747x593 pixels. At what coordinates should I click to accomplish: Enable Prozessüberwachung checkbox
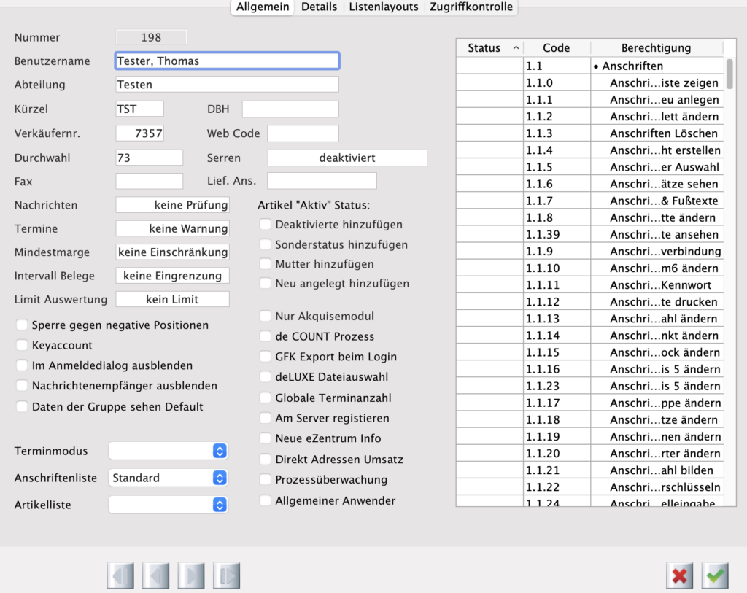click(266, 480)
